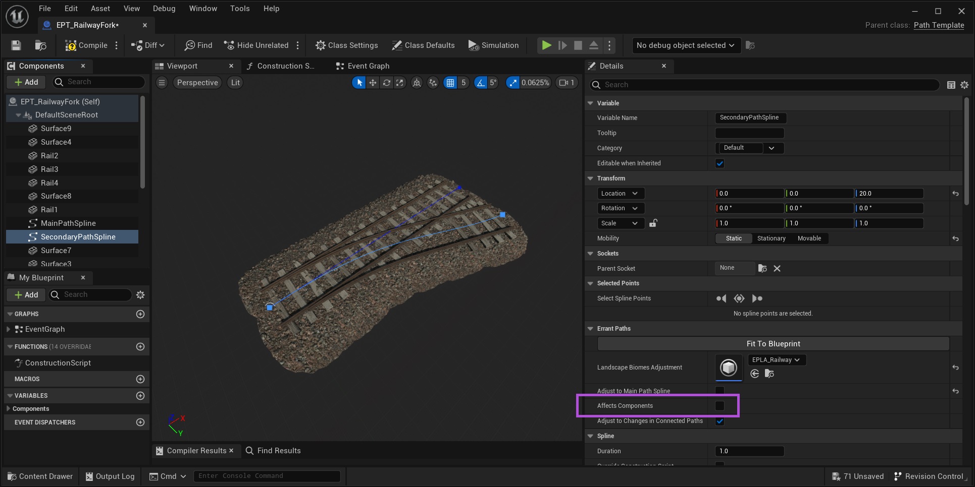Viewport: 975px width, 487px height.
Task: Click the Save blueprint icon
Action: [x=16, y=45]
